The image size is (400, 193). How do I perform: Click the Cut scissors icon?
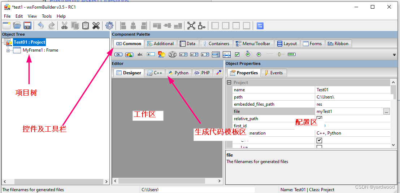click(x=65, y=26)
